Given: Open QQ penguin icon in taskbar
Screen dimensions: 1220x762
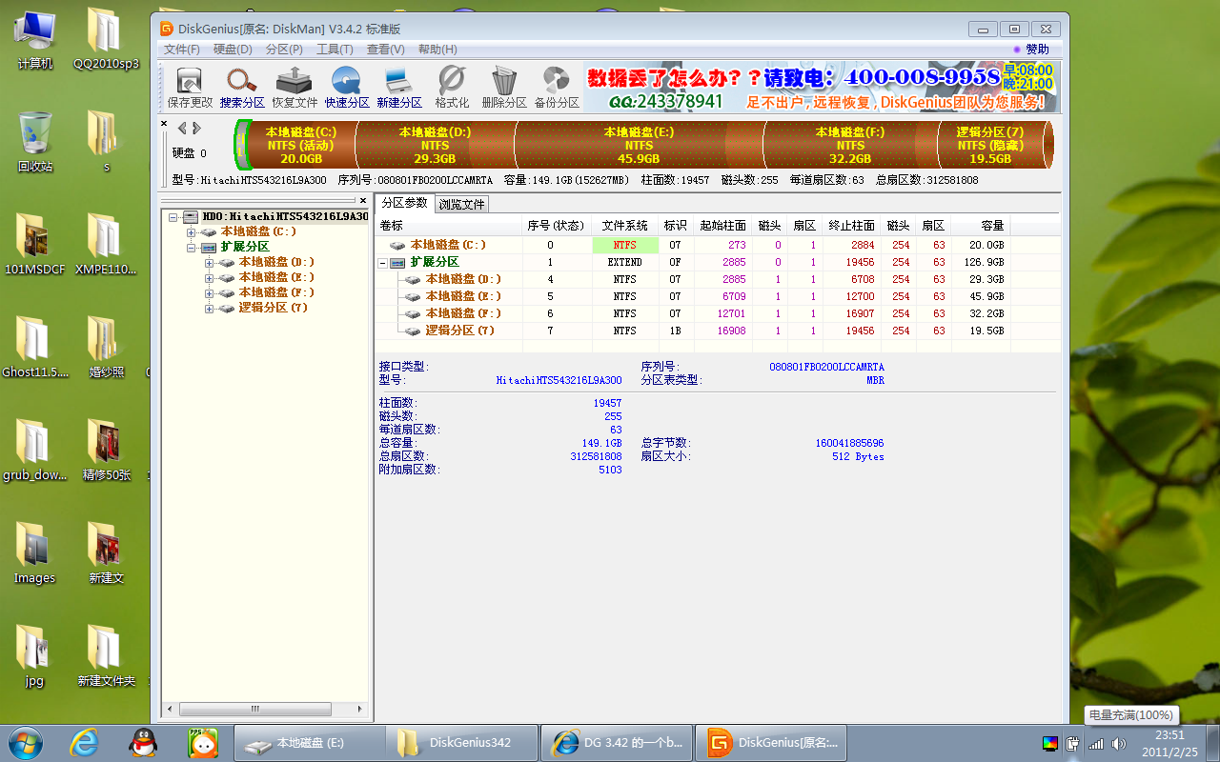Looking at the screenshot, I should pyautogui.click(x=143, y=743).
